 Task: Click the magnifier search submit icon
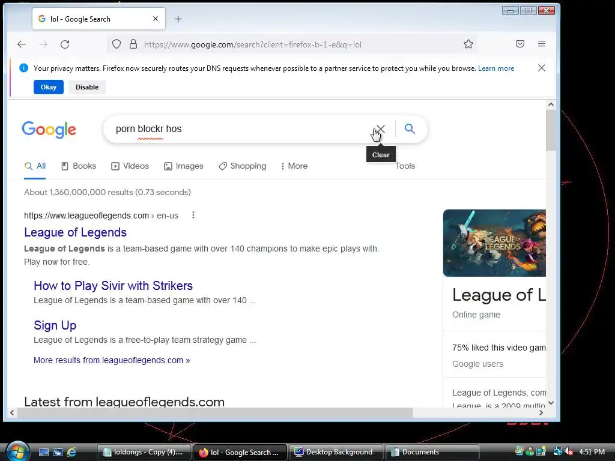pos(410,128)
